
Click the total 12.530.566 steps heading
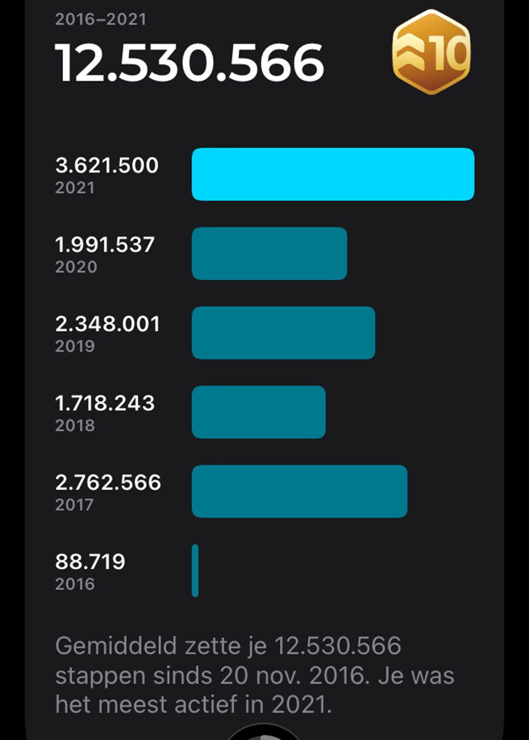pos(189,63)
